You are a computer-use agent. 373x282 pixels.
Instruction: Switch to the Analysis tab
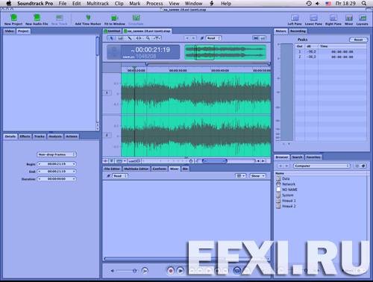coord(55,137)
